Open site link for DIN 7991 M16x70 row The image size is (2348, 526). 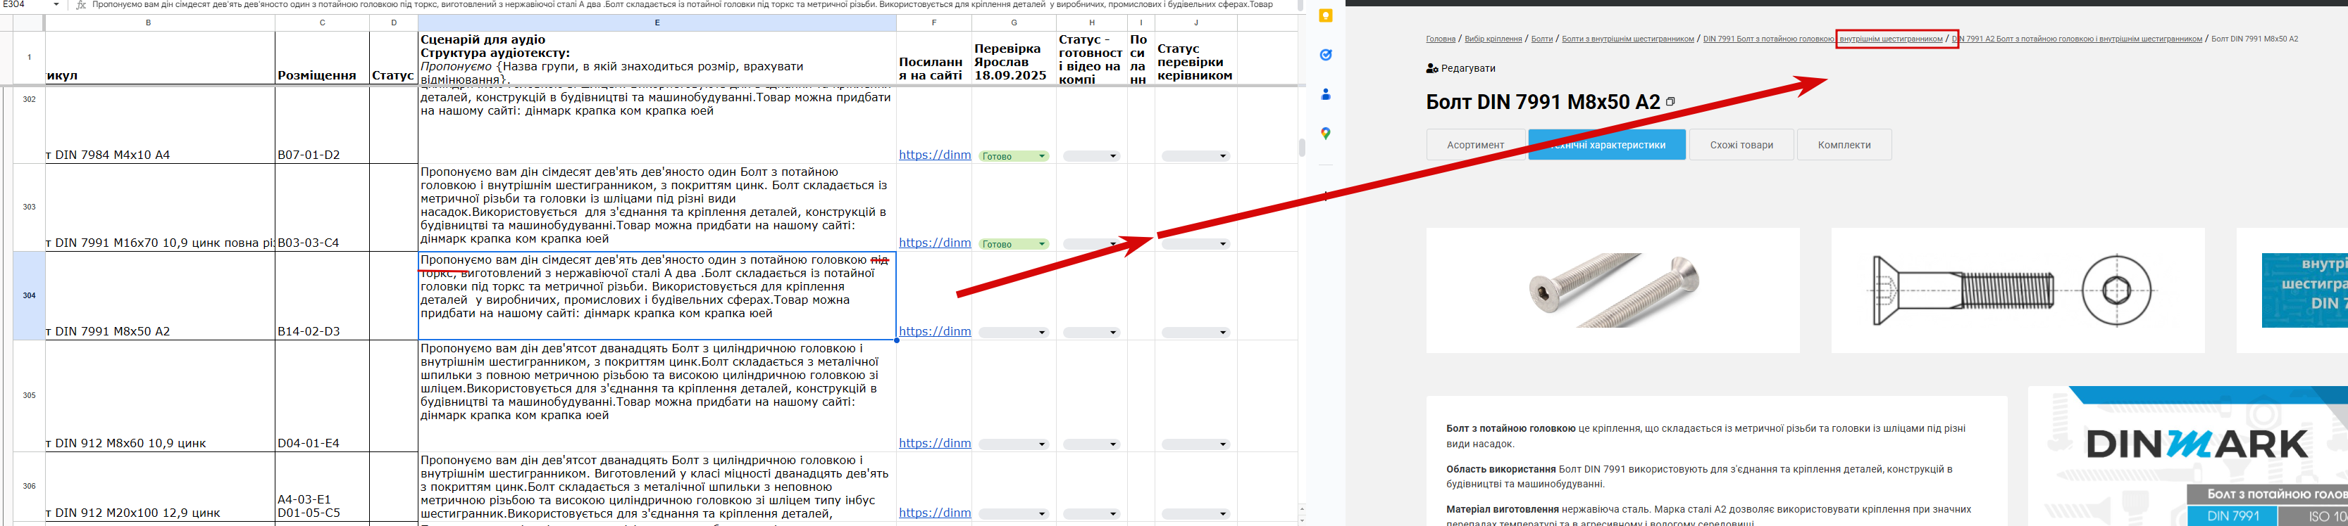[934, 243]
